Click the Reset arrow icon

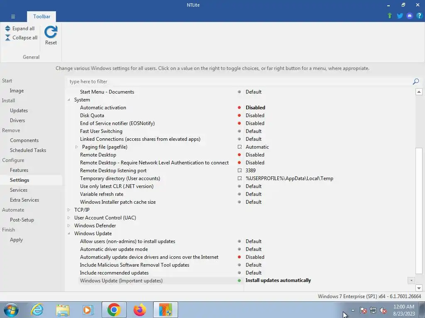coord(51,32)
